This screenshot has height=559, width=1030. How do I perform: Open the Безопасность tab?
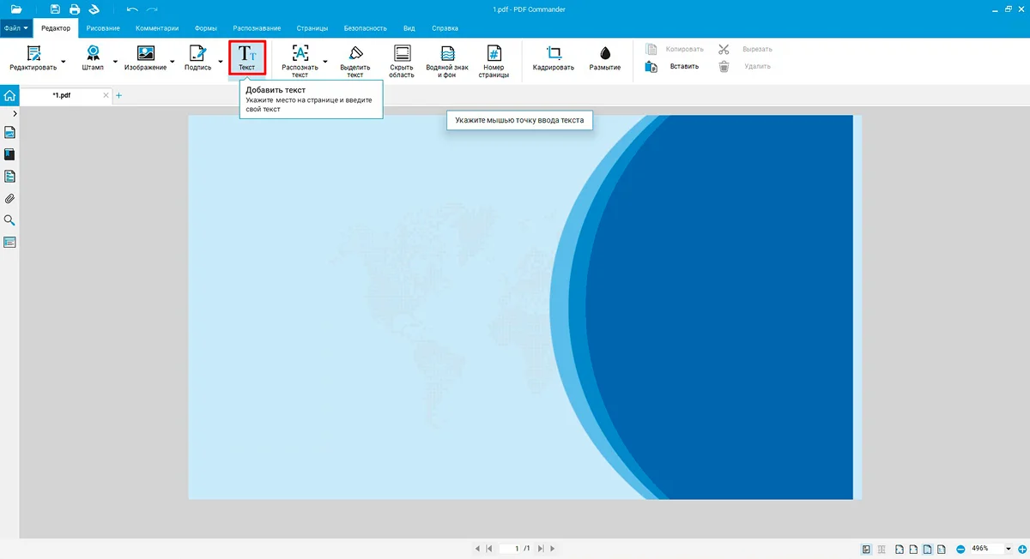pos(365,28)
